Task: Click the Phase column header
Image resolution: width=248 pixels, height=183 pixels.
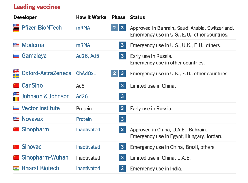Action: click(119, 17)
